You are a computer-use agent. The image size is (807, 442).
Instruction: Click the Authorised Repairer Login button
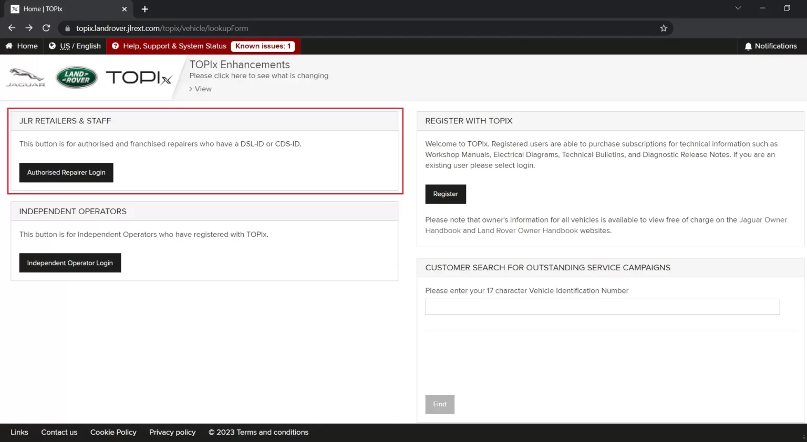click(x=66, y=173)
